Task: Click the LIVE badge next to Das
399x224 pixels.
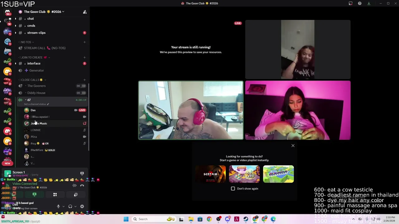Action: 82,110
